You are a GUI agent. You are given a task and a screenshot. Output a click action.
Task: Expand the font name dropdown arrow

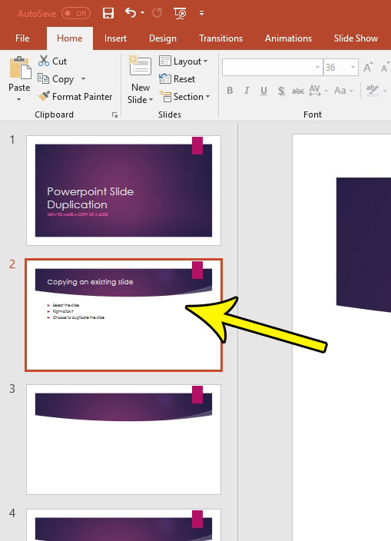(317, 68)
